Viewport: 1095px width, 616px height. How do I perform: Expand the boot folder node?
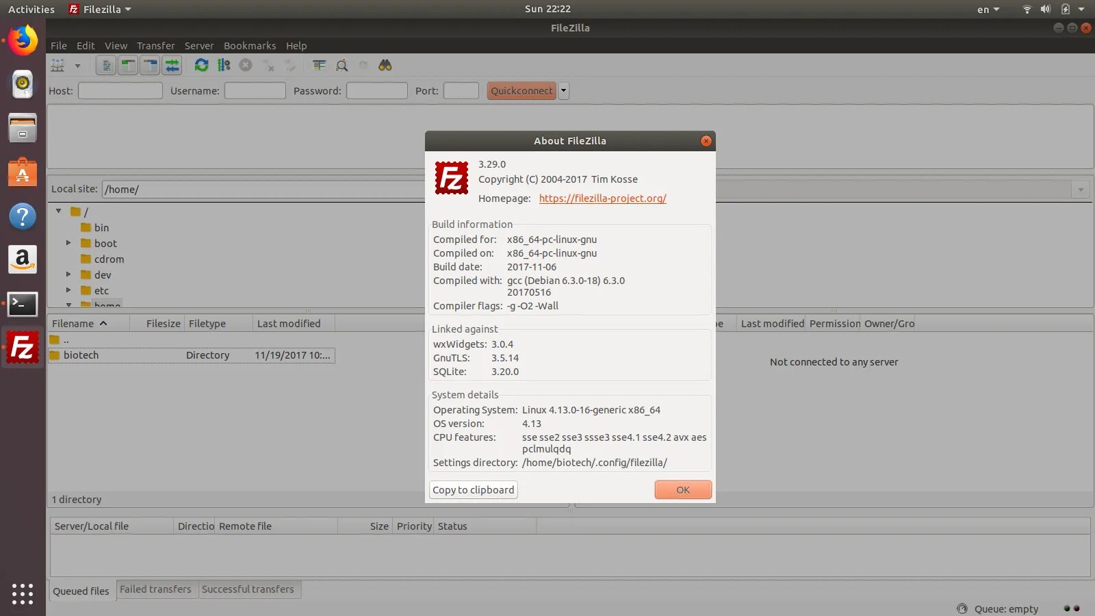(68, 243)
